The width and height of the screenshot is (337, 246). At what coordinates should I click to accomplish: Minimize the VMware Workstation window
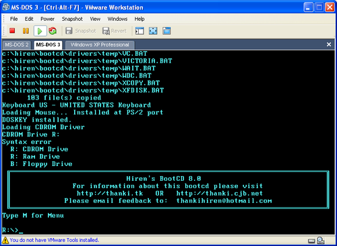point(308,7)
